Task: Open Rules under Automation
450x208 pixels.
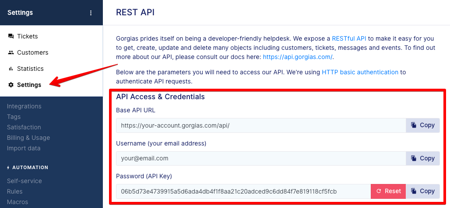Action: pyautogui.click(x=14, y=191)
